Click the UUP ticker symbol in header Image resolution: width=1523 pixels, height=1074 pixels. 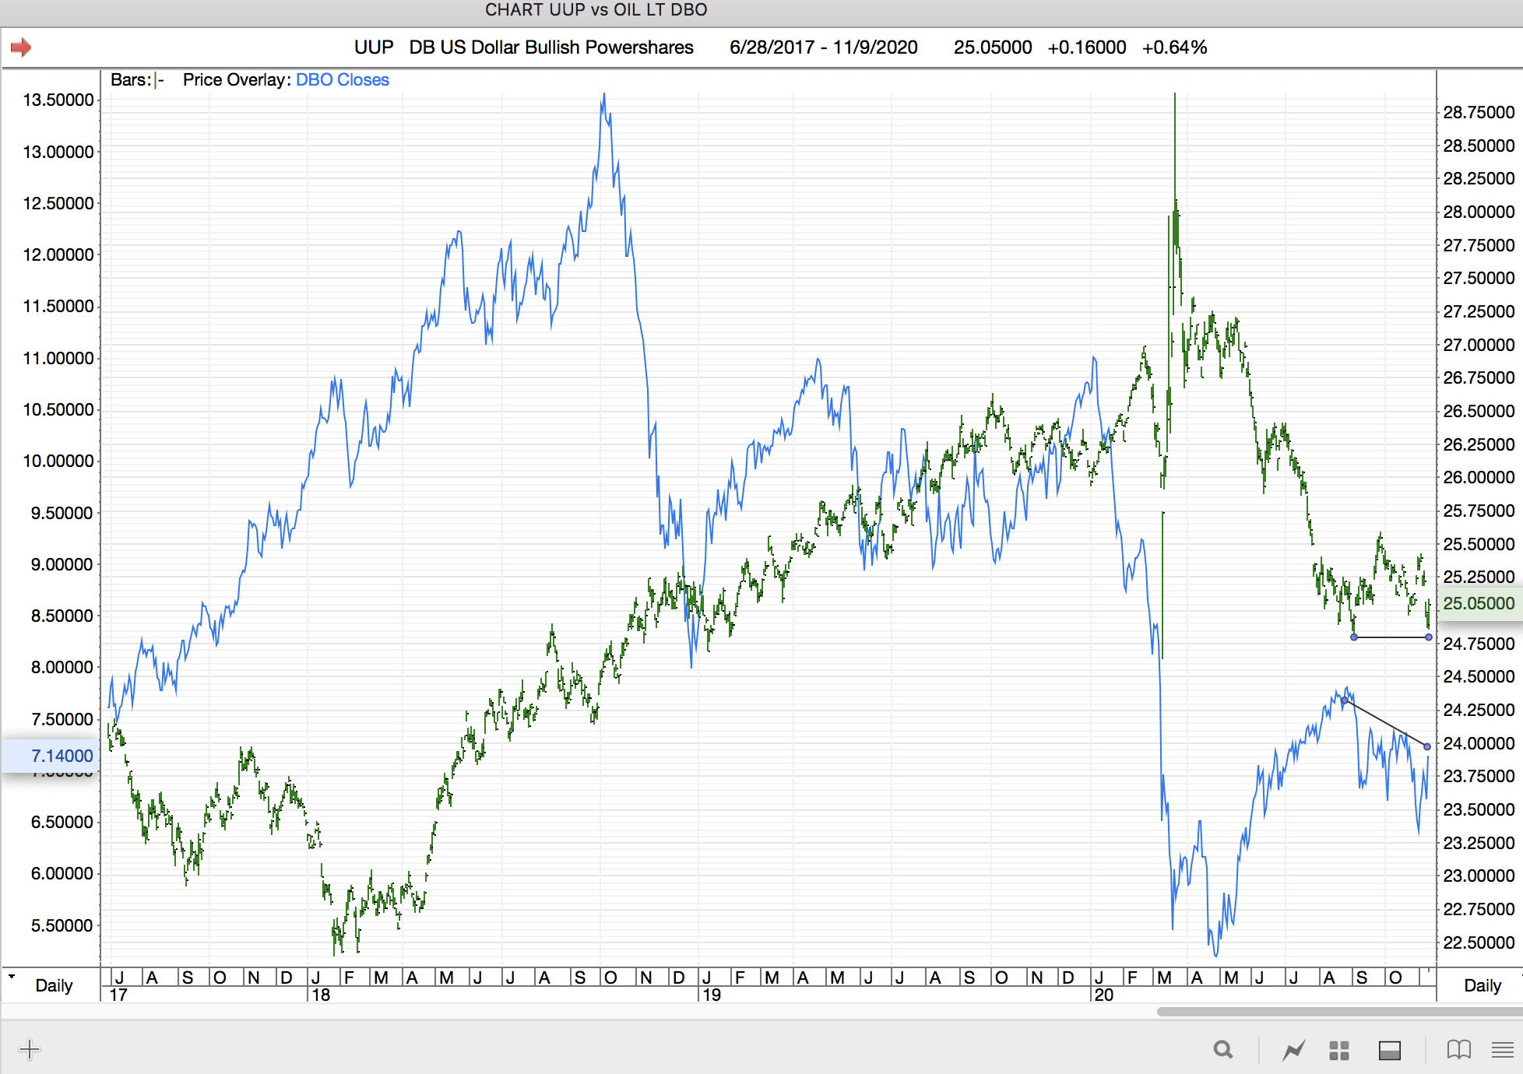pyautogui.click(x=374, y=47)
